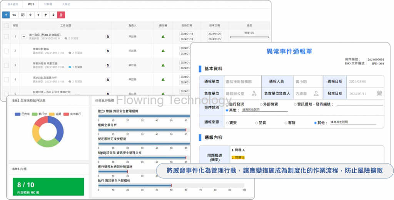Switch to the 甘特圖 tab
This screenshot has width=394, height=200.
(x=49, y=5)
